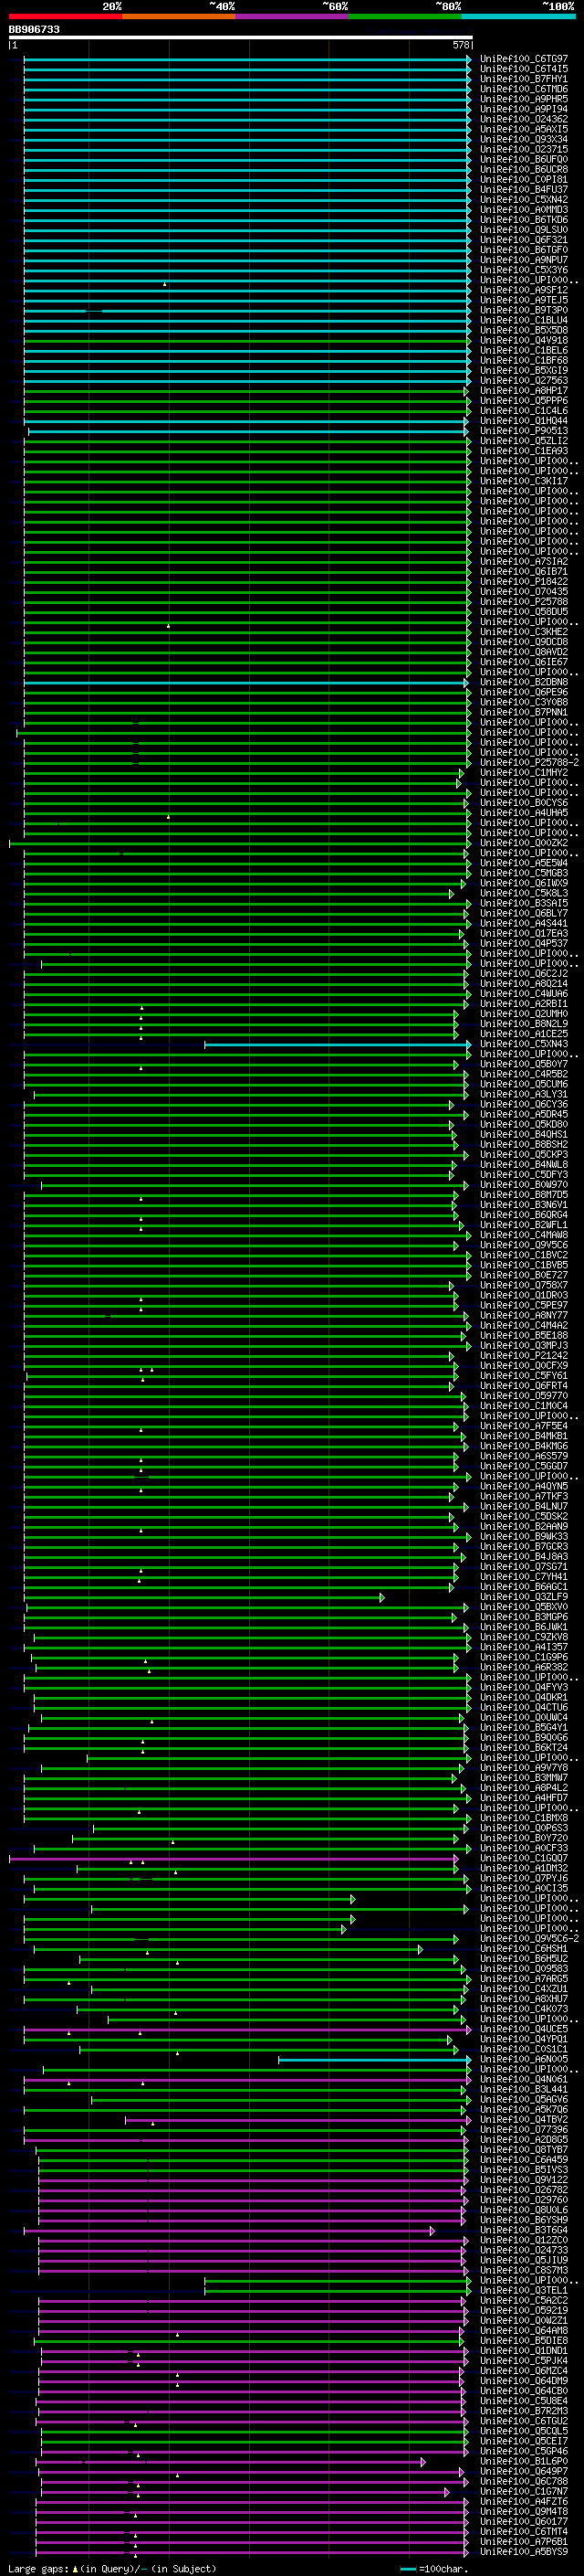The image size is (584, 2576).
Task: Click hit label UniRef100_C5XN42
Action: pyautogui.click(x=523, y=199)
